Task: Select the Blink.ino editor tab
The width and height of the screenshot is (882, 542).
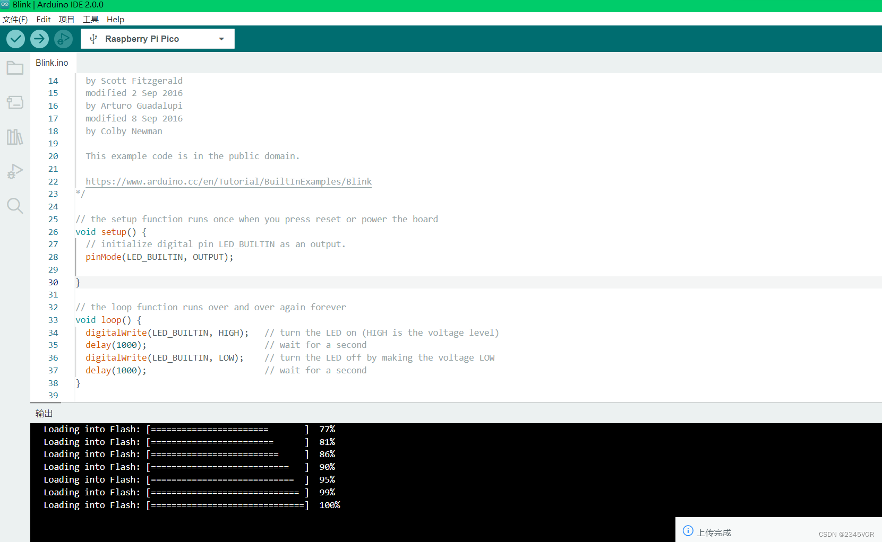Action: (52, 63)
